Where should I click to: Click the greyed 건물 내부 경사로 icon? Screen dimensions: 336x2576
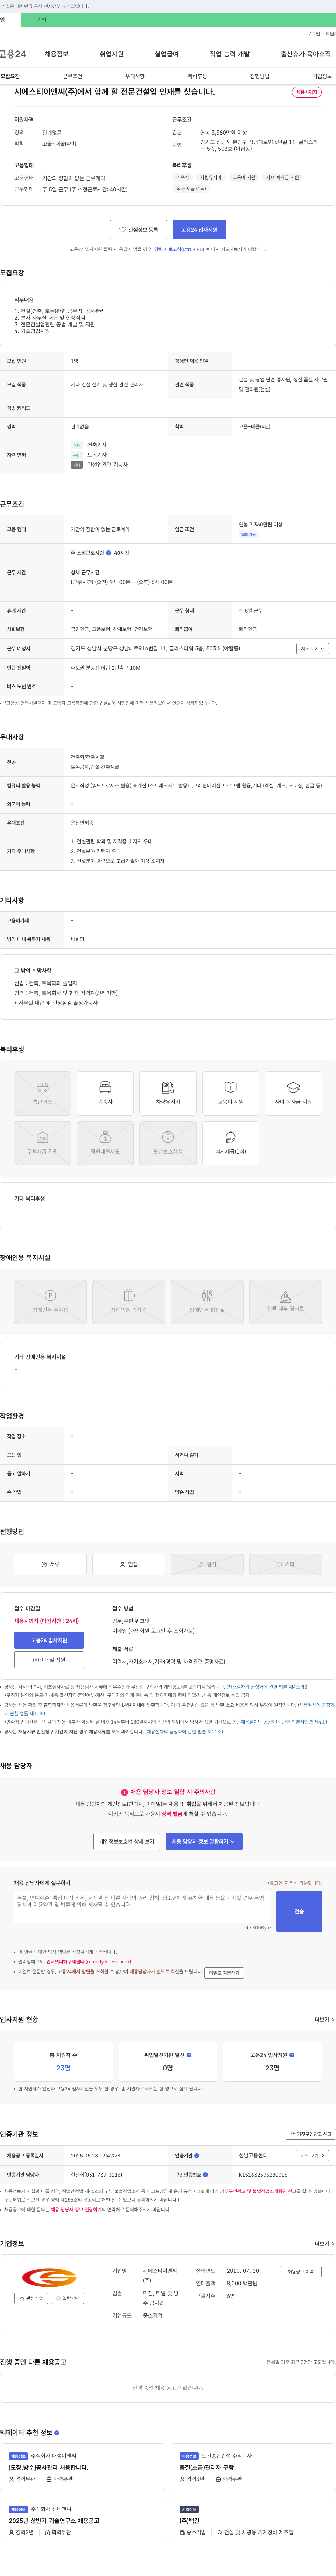point(285,1302)
